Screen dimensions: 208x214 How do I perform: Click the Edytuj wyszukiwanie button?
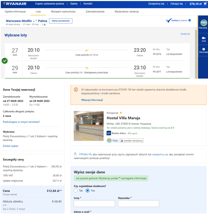tap(61, 21)
